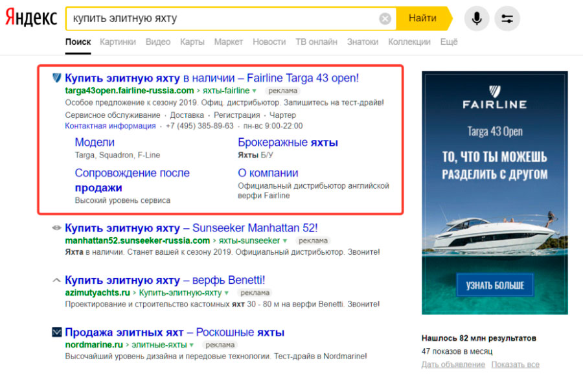Click into the search input field
This screenshot has width=583, height=374.
(220, 19)
